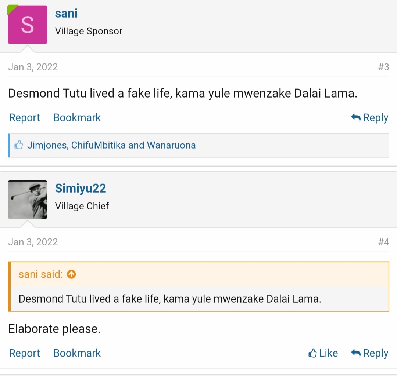
Task: Click the Simiyu22 username link
Action: [81, 188]
